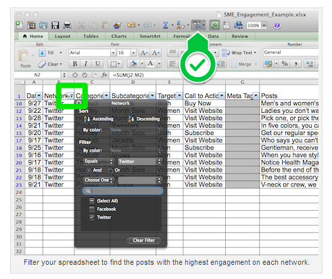Click the AutoSum sigma icon
332x279 pixels.
pos(166,25)
